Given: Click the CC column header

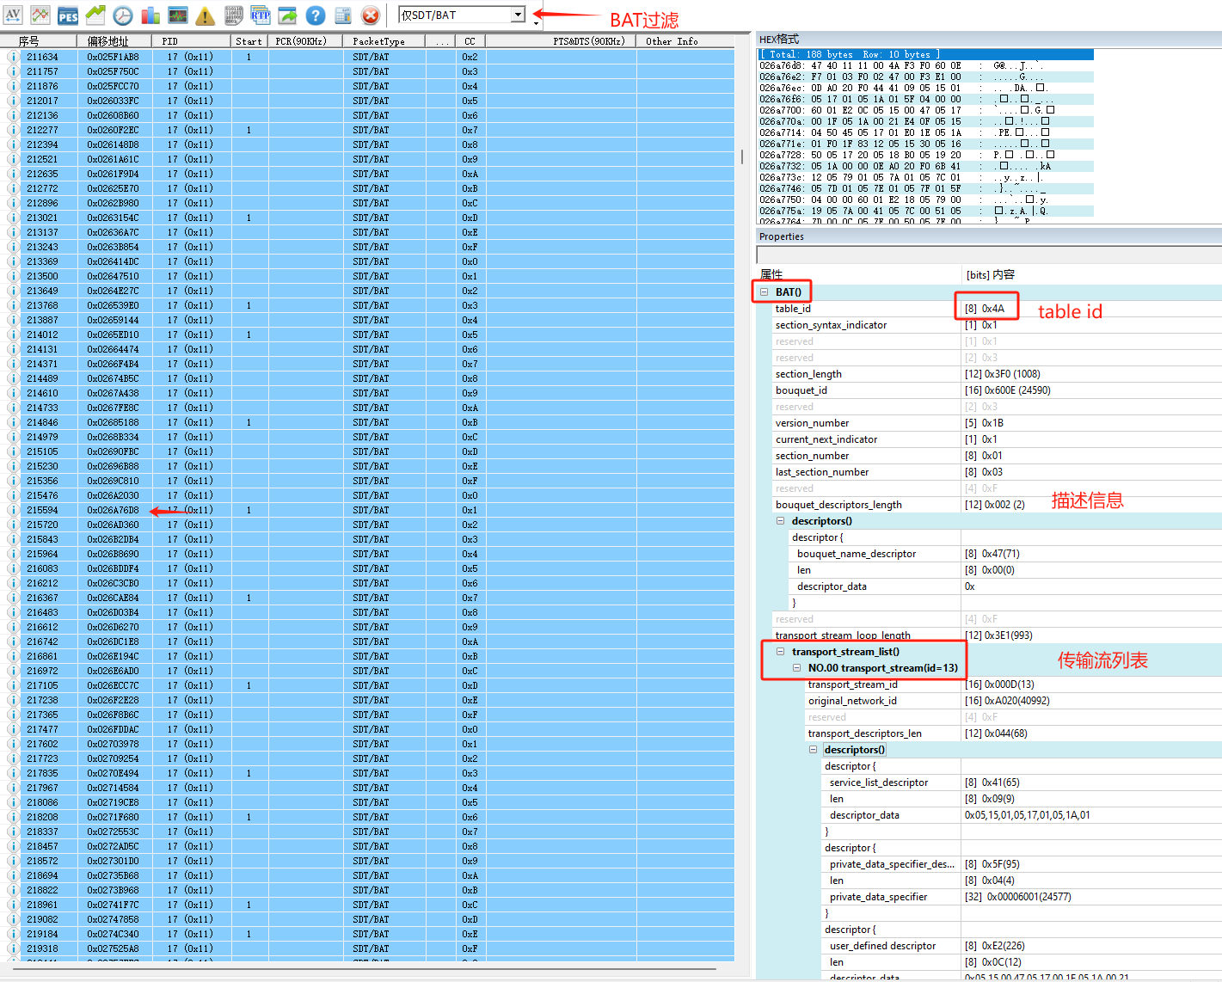Looking at the screenshot, I should [470, 40].
